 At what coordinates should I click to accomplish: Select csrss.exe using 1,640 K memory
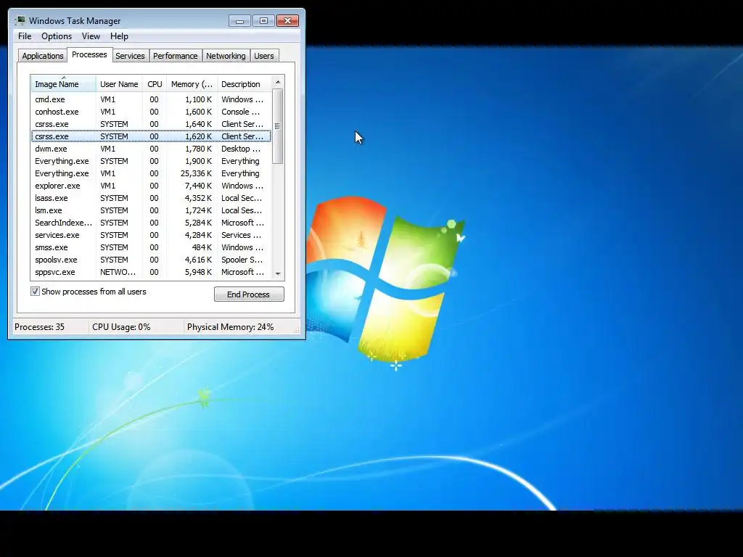151,124
